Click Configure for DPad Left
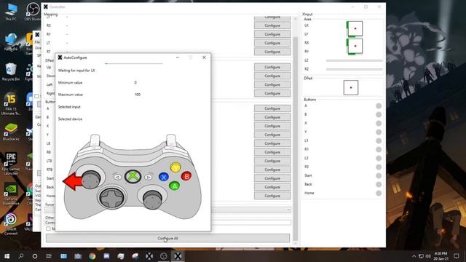The image size is (466, 262). point(272,84)
